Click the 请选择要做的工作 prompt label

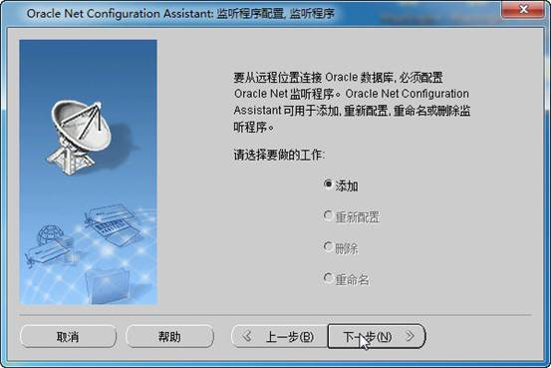pyautogui.click(x=279, y=155)
